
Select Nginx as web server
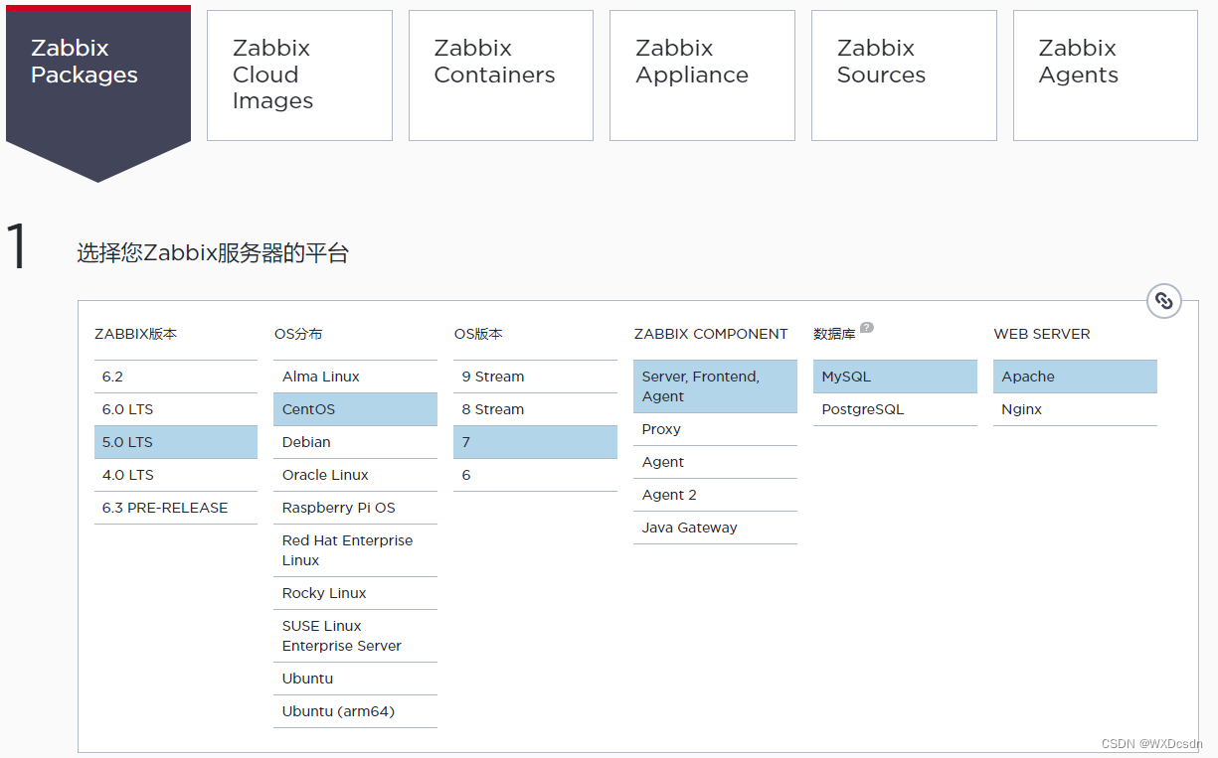click(x=1074, y=408)
